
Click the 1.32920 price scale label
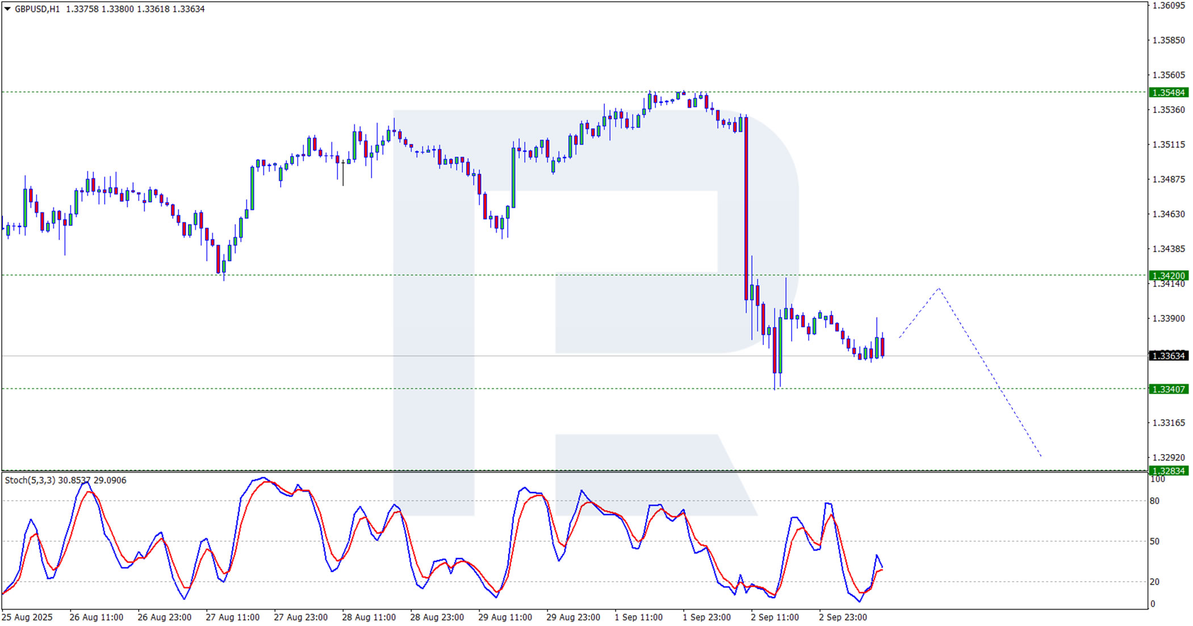tap(1168, 457)
